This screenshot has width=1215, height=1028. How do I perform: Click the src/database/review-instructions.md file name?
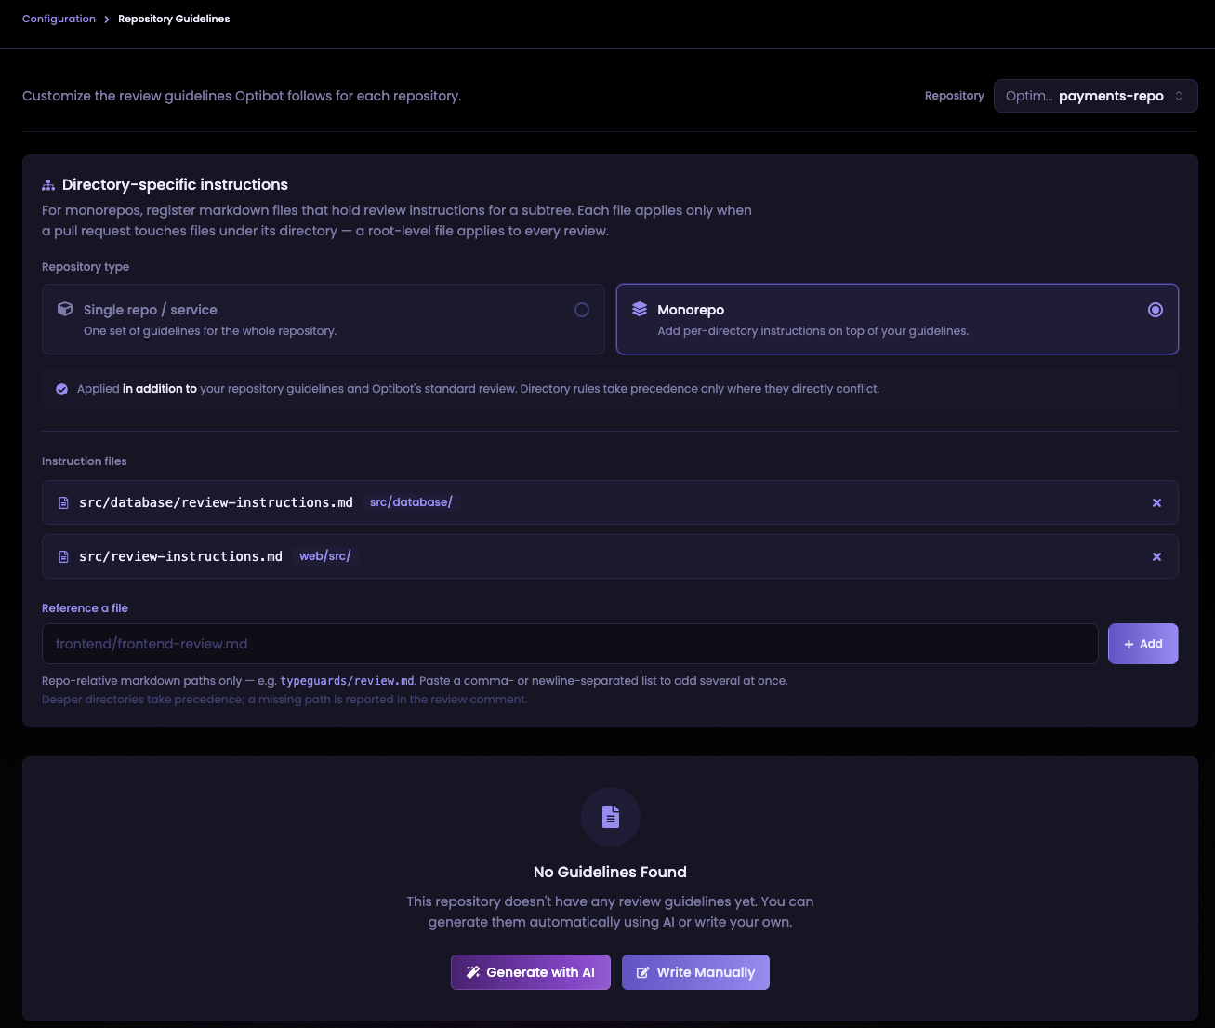coord(216,502)
